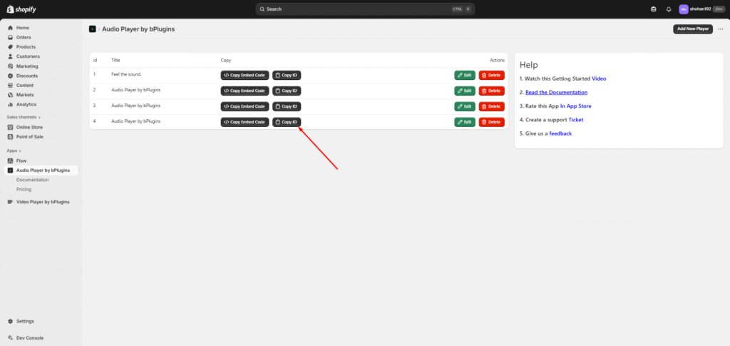Open Read the Documentation link
Screen dimensions: 730x346
pos(556,92)
